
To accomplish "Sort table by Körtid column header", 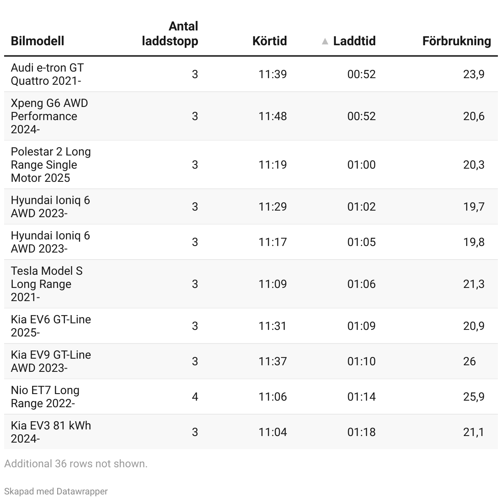I will click(270, 41).
